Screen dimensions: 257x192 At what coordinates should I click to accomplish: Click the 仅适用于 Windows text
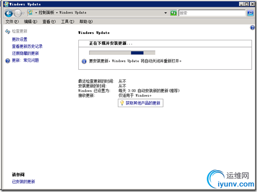[135, 96]
